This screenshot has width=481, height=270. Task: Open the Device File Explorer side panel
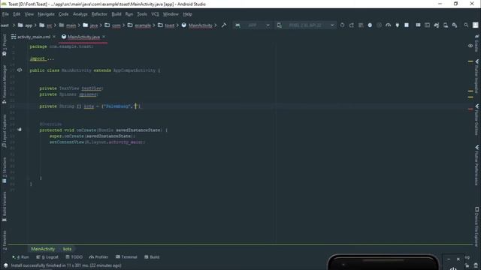[x=476, y=226]
